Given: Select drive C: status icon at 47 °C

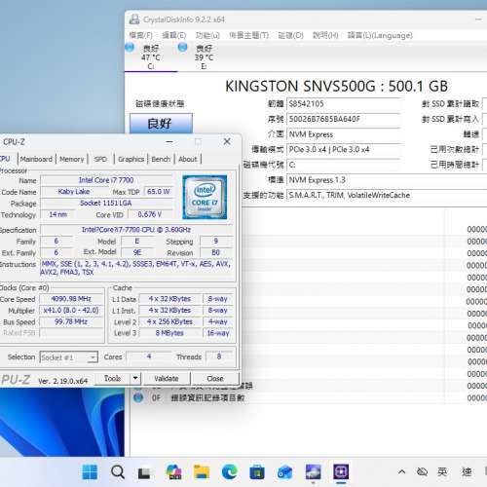Looking at the screenshot, I should (130, 48).
